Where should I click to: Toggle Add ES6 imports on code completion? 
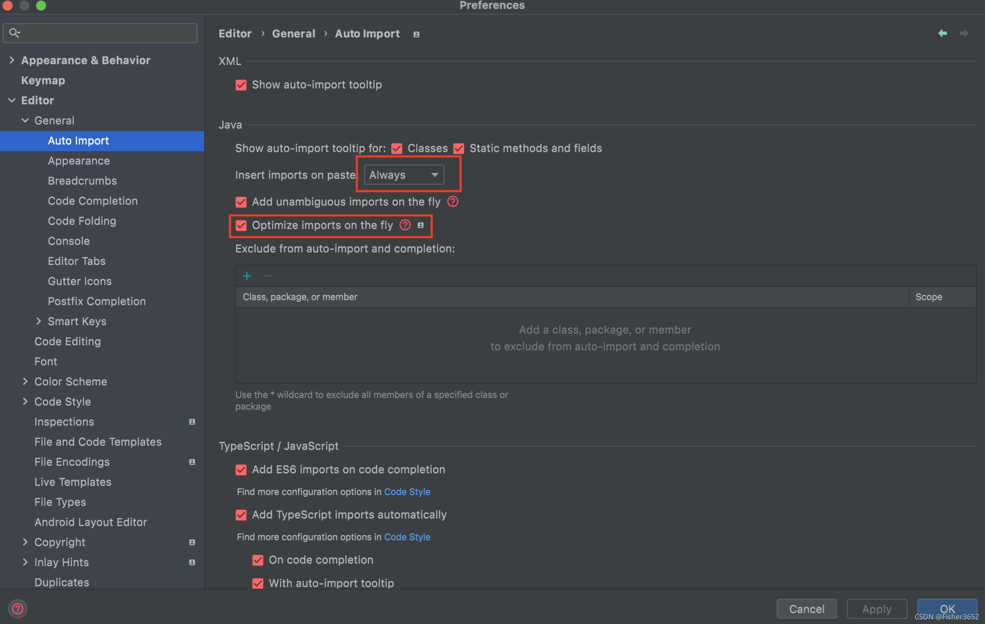pyautogui.click(x=241, y=470)
